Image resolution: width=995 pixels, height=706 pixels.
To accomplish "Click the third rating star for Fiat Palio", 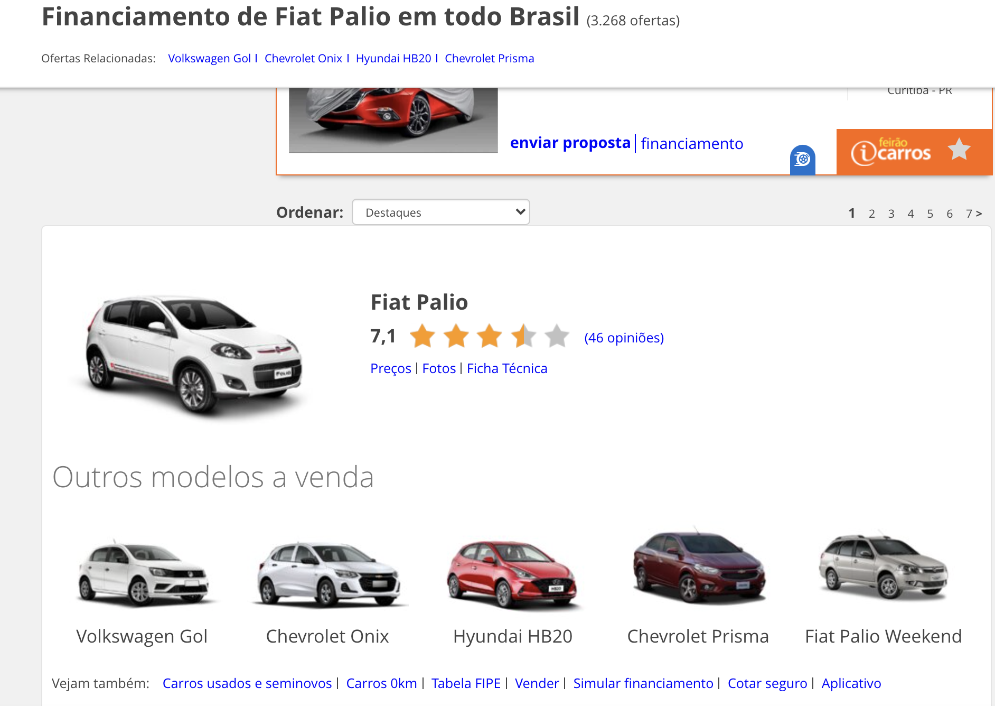I will (x=490, y=336).
